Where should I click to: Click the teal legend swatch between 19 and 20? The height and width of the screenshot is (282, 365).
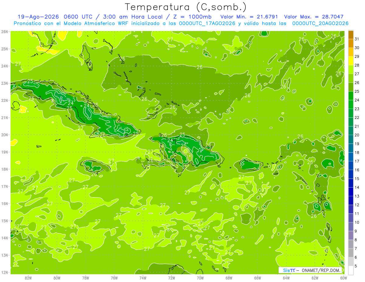coord(351,139)
